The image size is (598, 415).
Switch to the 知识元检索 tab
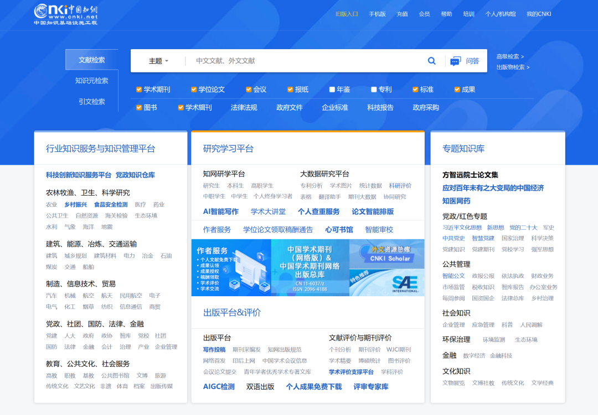(x=91, y=80)
